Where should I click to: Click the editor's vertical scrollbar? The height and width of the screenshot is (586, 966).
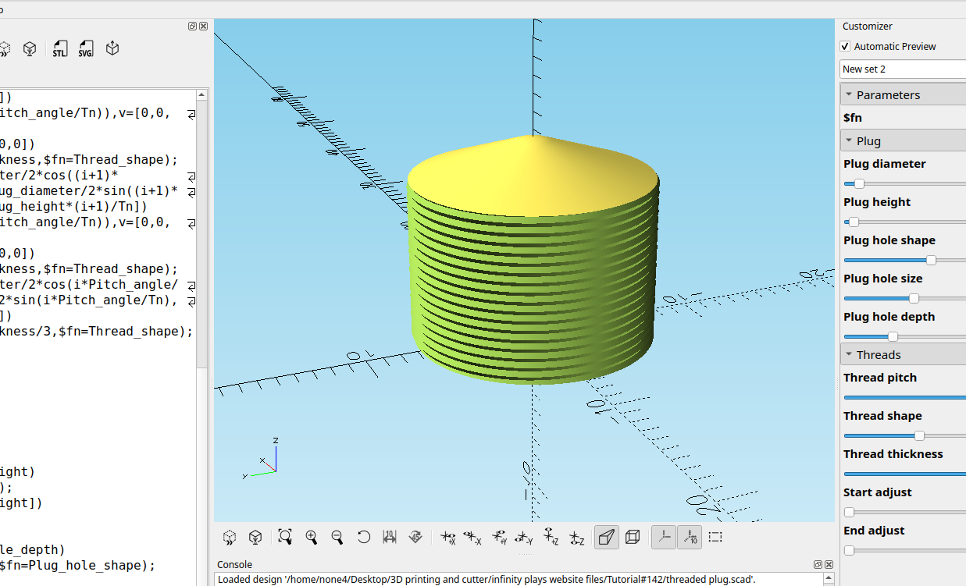(x=201, y=234)
